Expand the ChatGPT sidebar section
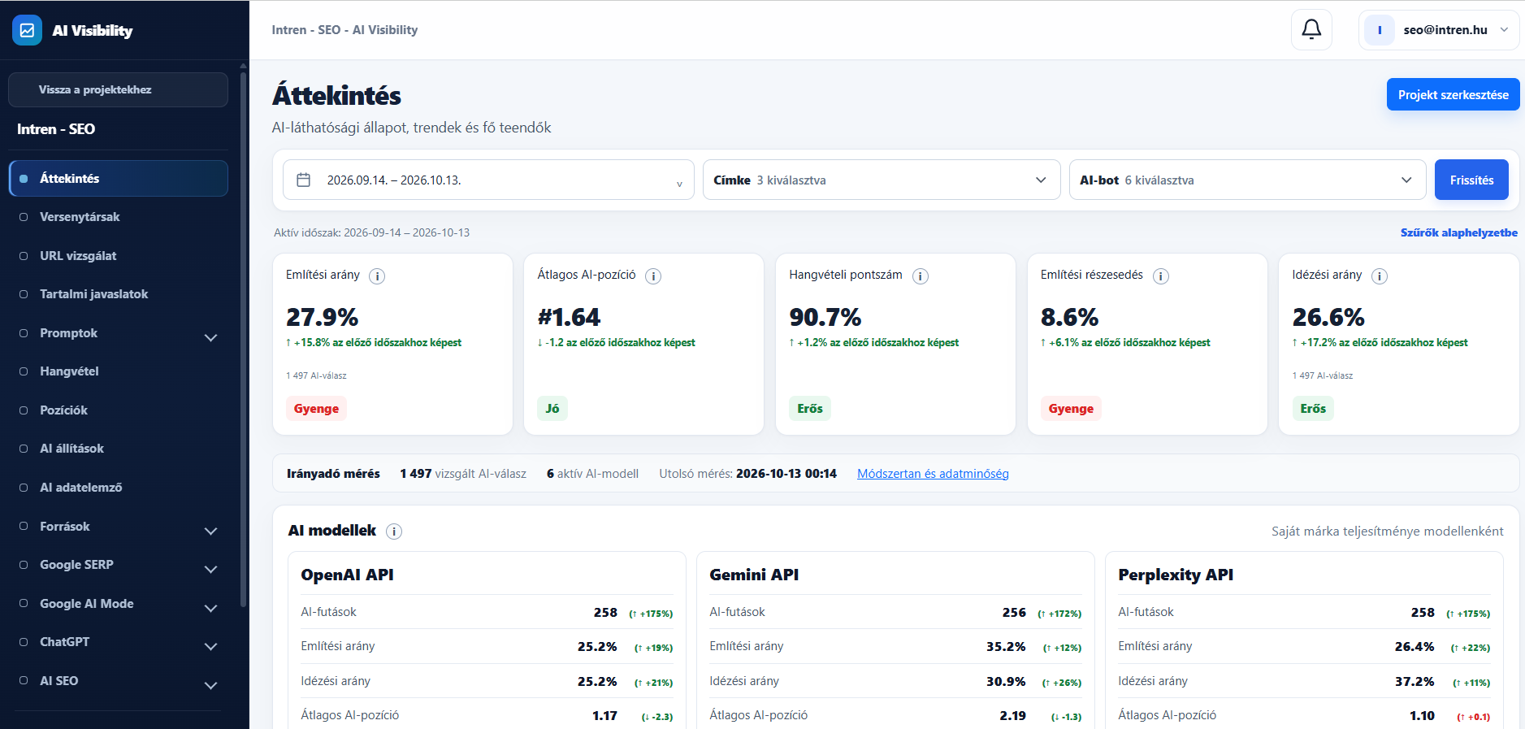 point(211,647)
